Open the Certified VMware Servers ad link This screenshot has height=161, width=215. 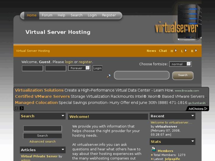coord(42,97)
